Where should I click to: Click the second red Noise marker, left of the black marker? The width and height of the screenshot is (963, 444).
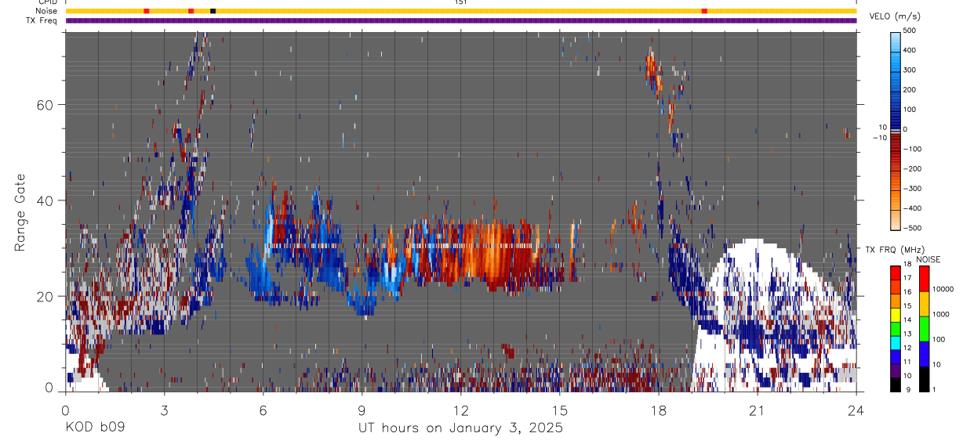[191, 11]
